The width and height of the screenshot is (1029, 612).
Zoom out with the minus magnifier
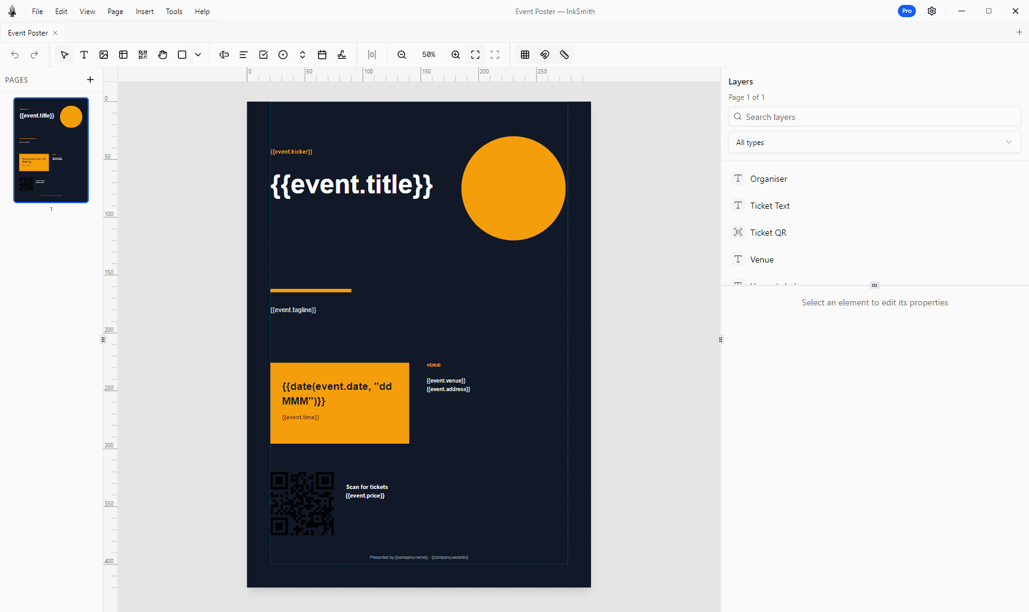pyautogui.click(x=402, y=54)
